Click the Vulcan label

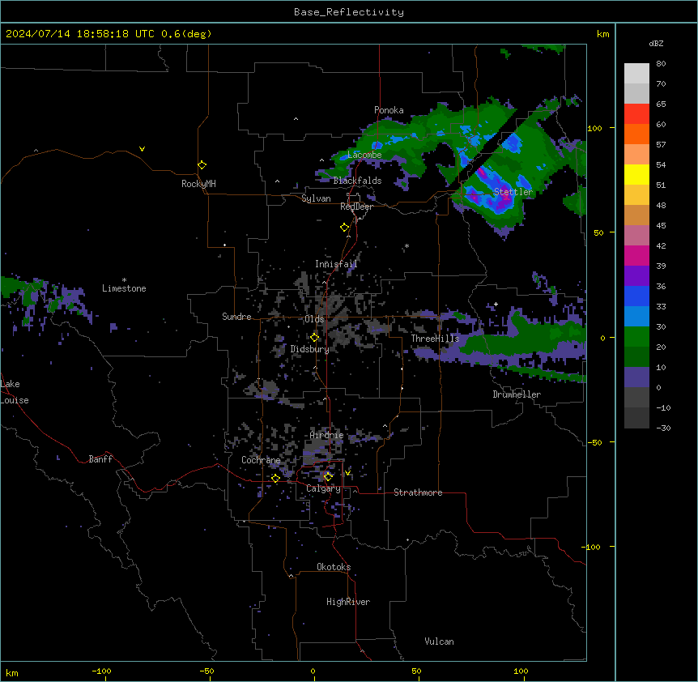point(440,642)
